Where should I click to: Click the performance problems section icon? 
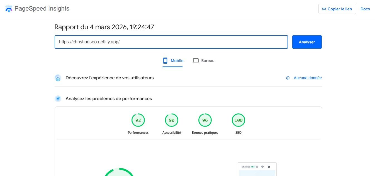coord(58,98)
